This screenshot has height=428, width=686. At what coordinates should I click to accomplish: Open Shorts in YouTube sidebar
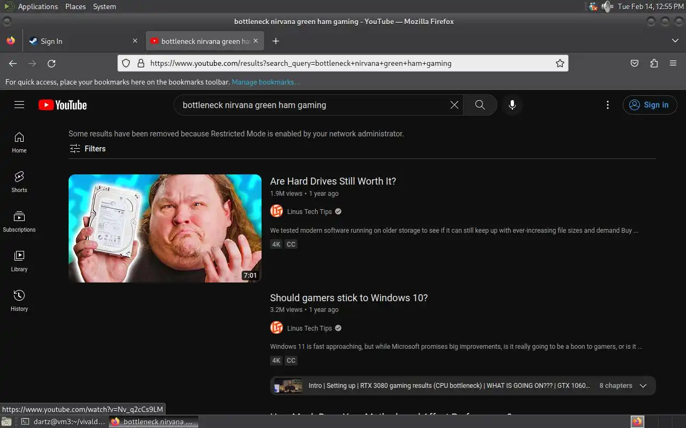click(19, 182)
